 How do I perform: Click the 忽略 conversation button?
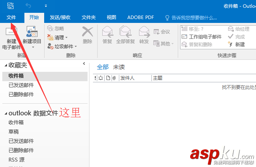point(55,28)
